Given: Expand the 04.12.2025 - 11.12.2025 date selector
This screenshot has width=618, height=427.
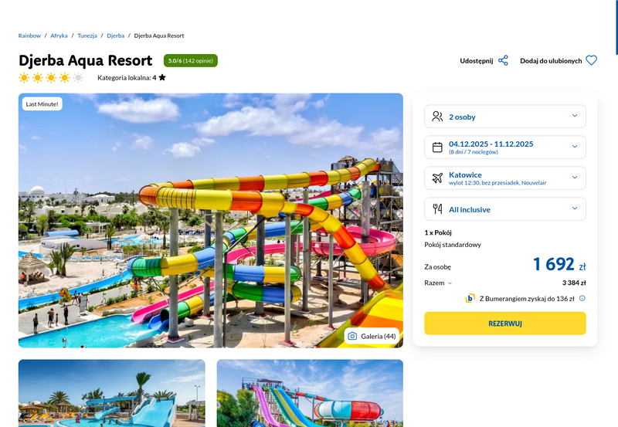Looking at the screenshot, I should (x=505, y=147).
